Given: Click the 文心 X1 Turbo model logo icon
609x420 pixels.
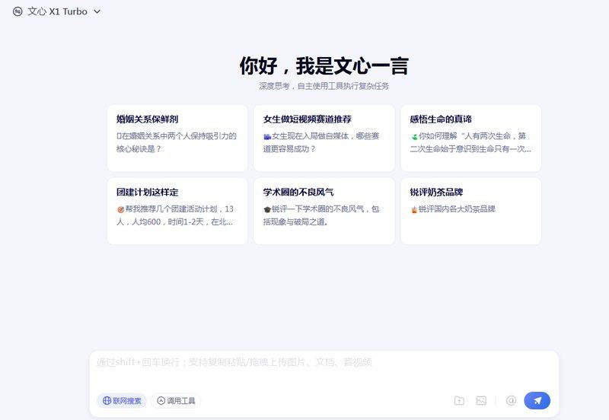Looking at the screenshot, I should 18,11.
